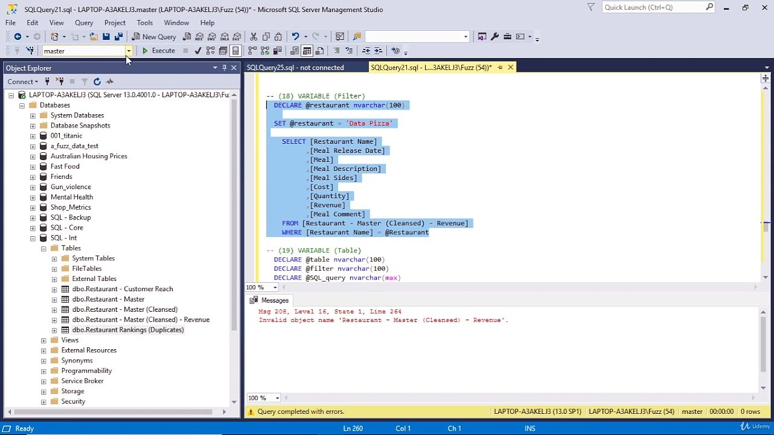Viewport: 774px width, 435px height.
Task: Click the DAX query icon
Action: (238, 36)
